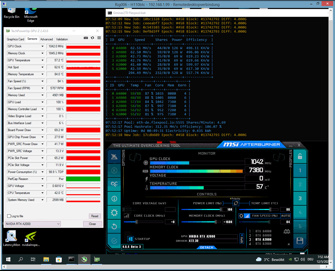Open voltage/frequency curve editor bars icon

[127, 216]
